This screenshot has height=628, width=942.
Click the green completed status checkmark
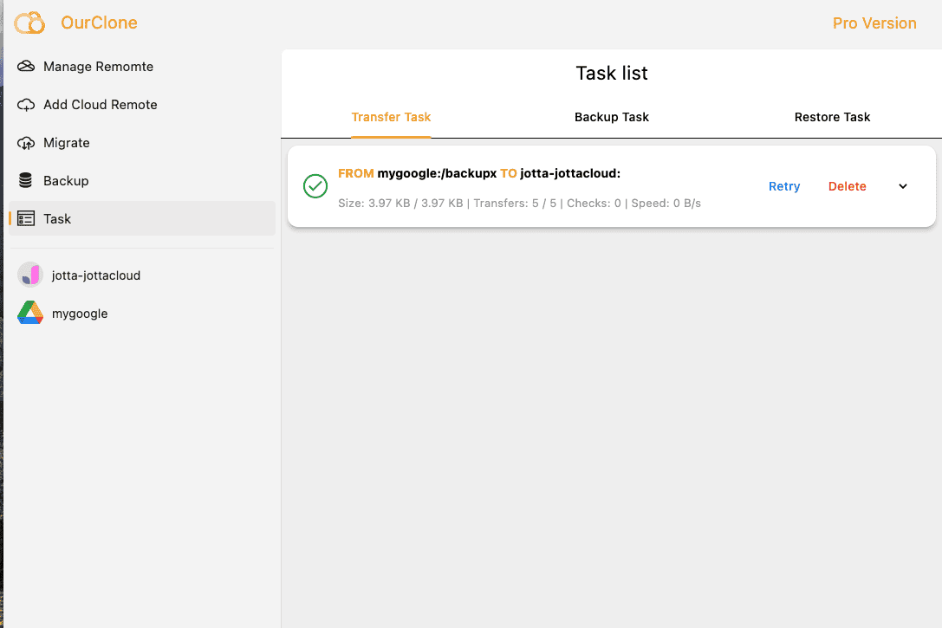tap(315, 186)
